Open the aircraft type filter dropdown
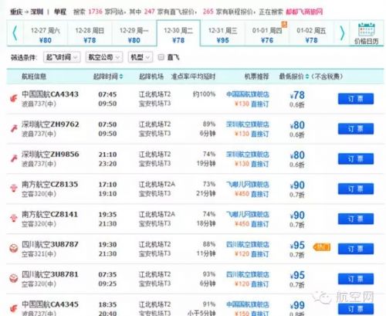Viewport: 386px width, 316px height. tap(141, 57)
